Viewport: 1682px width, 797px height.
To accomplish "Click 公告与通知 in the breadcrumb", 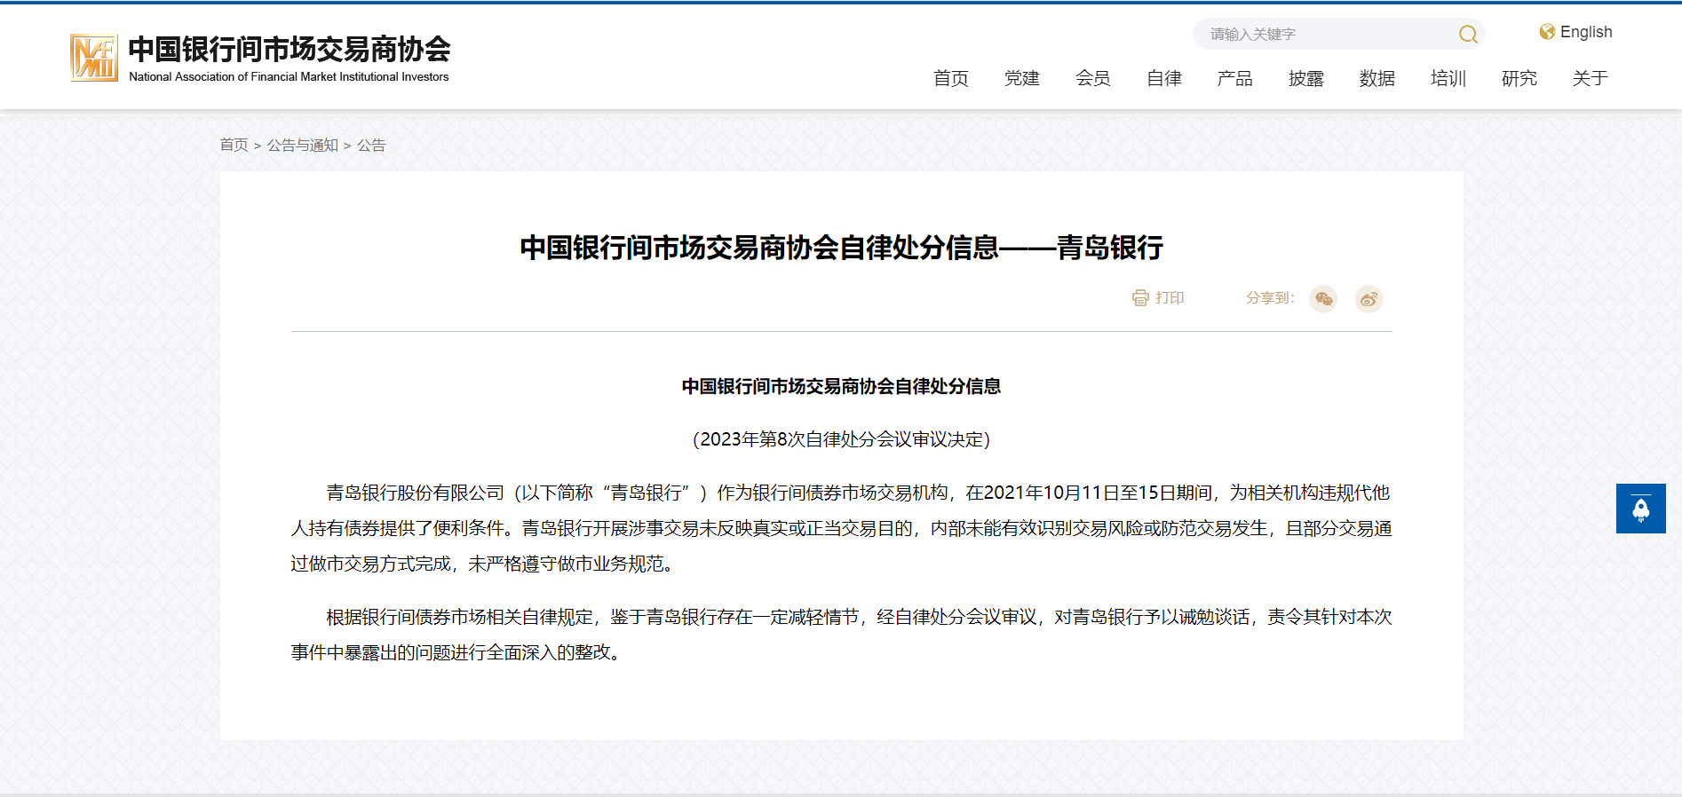I will click(x=302, y=145).
